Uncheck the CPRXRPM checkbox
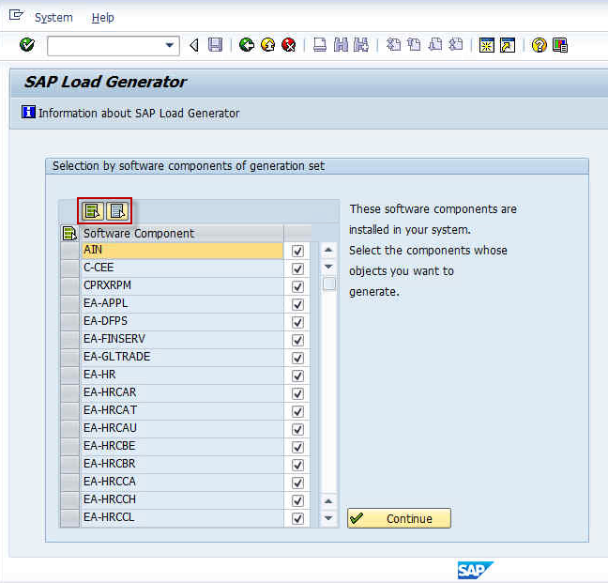Image resolution: width=608 pixels, height=583 pixels. 297,286
